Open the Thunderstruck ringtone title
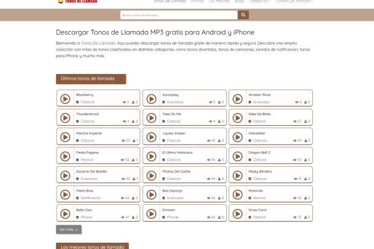374x249 pixels. pos(87,114)
